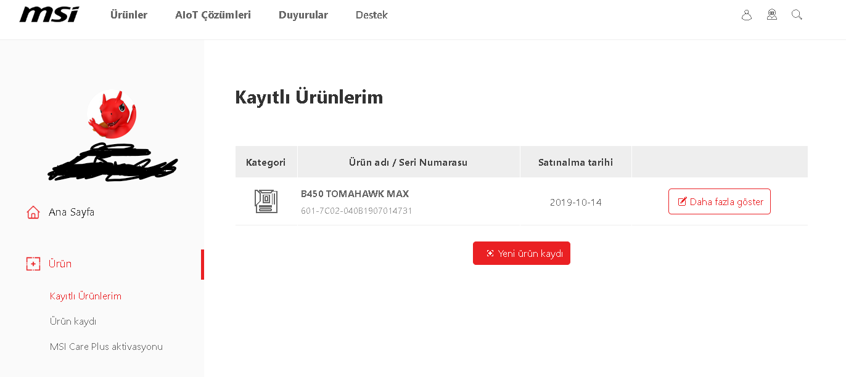Click the MSI logo

click(x=49, y=15)
